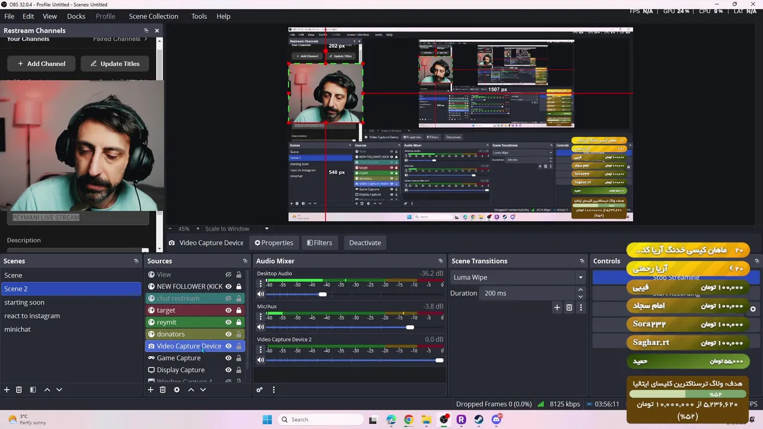
Task: Open Mic/Aux three-dot options
Action: (260, 317)
